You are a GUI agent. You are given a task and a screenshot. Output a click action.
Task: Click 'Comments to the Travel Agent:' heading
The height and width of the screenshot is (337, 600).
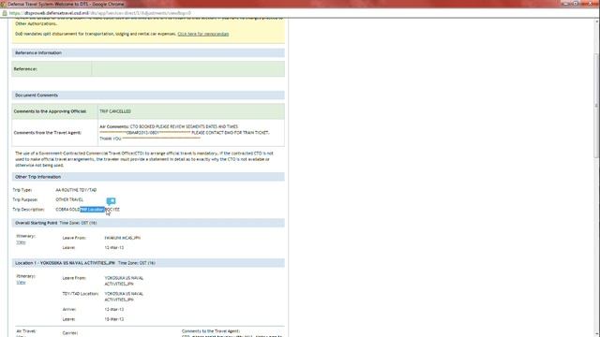pos(211,331)
